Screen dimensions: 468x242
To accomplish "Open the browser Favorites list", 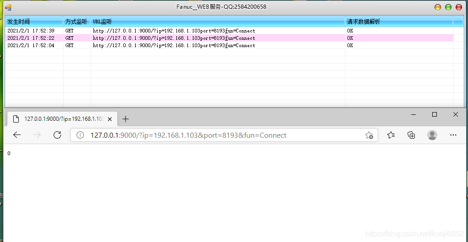I will click(x=391, y=135).
